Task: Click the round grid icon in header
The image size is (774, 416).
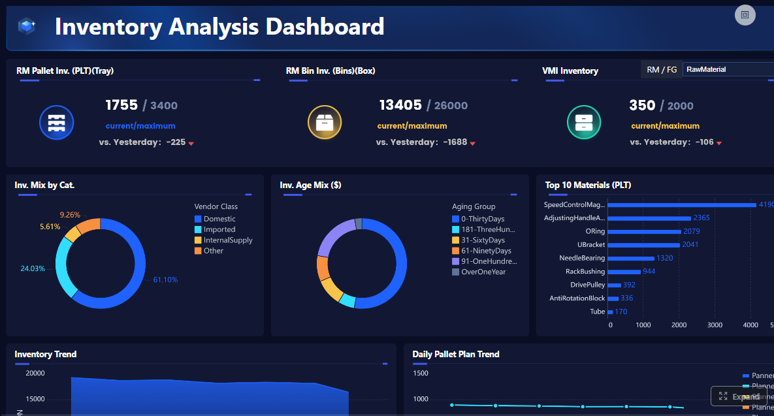Action: (x=745, y=15)
